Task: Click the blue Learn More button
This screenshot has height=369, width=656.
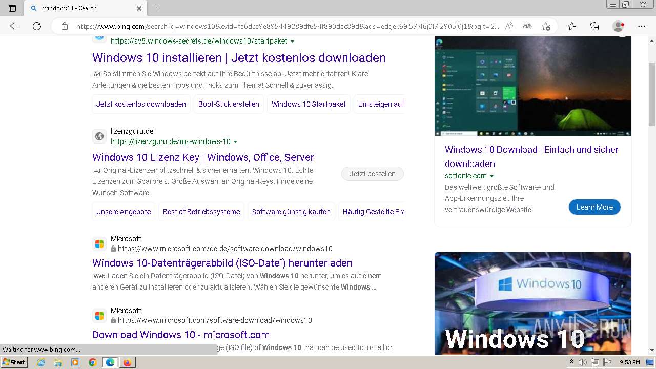Action: pyautogui.click(x=594, y=207)
